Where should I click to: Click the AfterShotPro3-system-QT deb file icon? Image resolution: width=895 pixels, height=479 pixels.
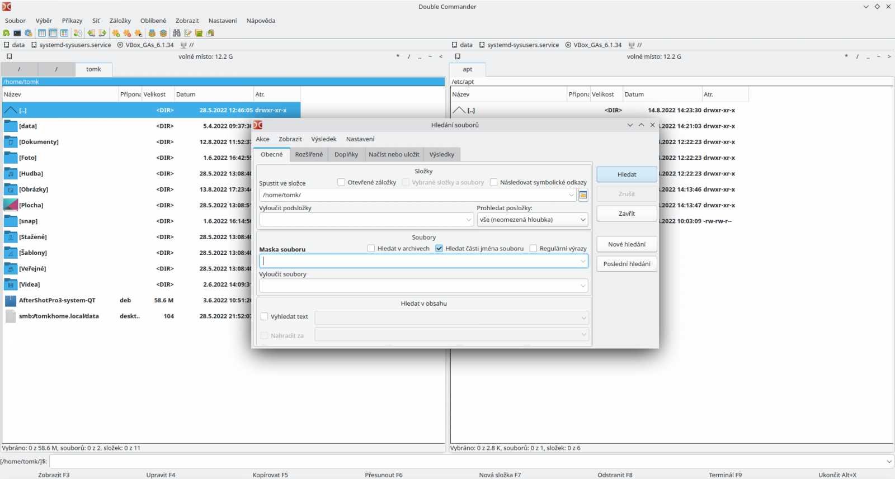click(11, 300)
